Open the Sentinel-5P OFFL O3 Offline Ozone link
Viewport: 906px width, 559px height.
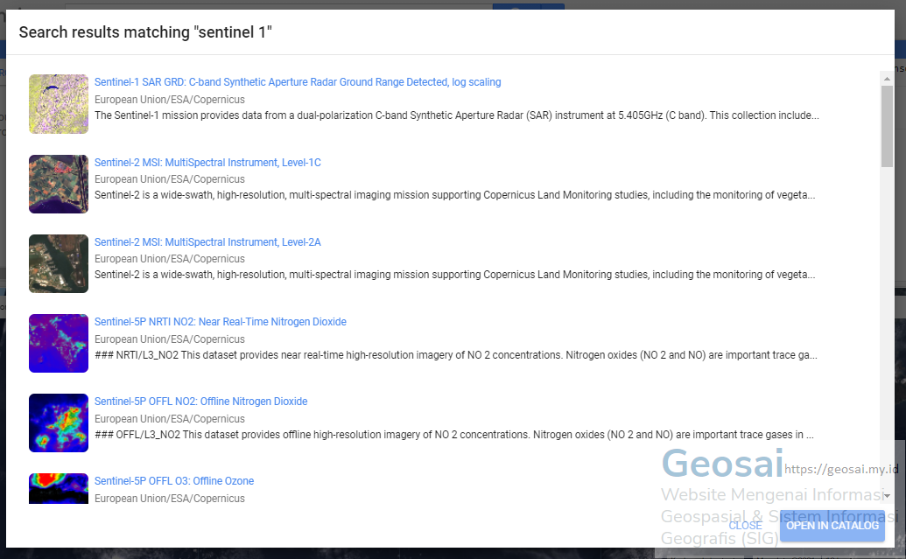(174, 480)
